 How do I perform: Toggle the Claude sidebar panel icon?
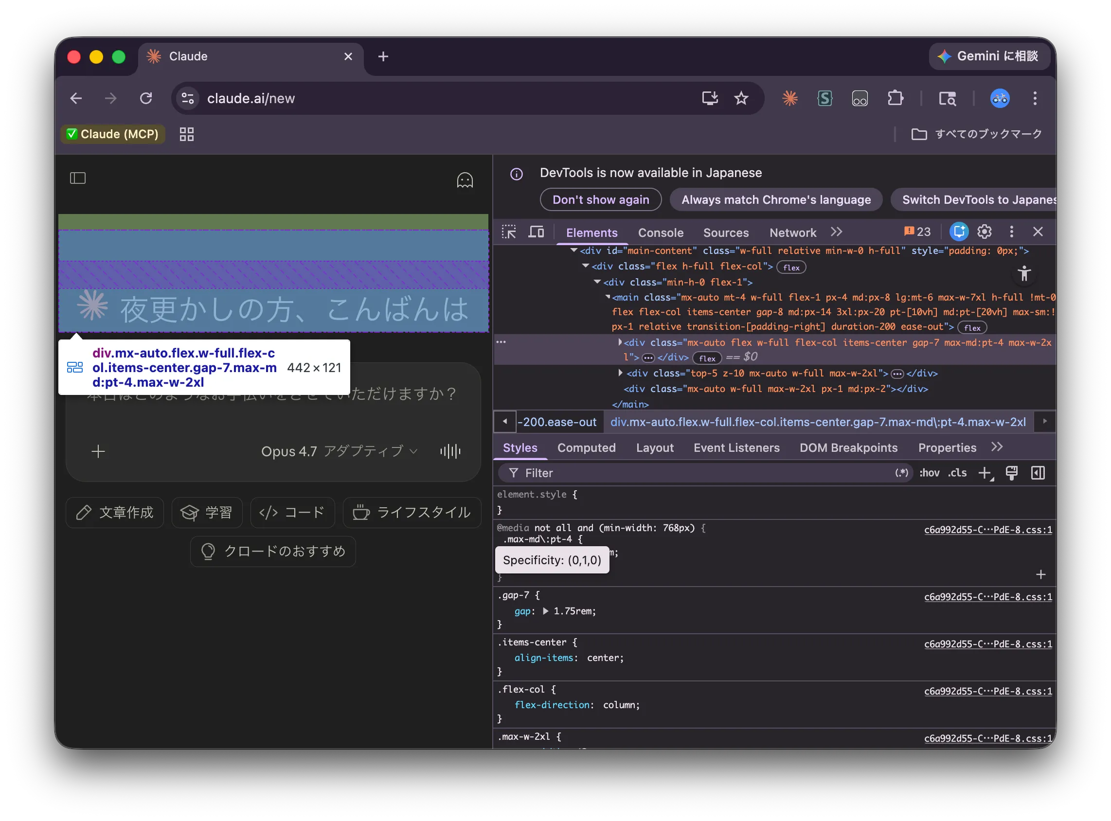pos(77,178)
